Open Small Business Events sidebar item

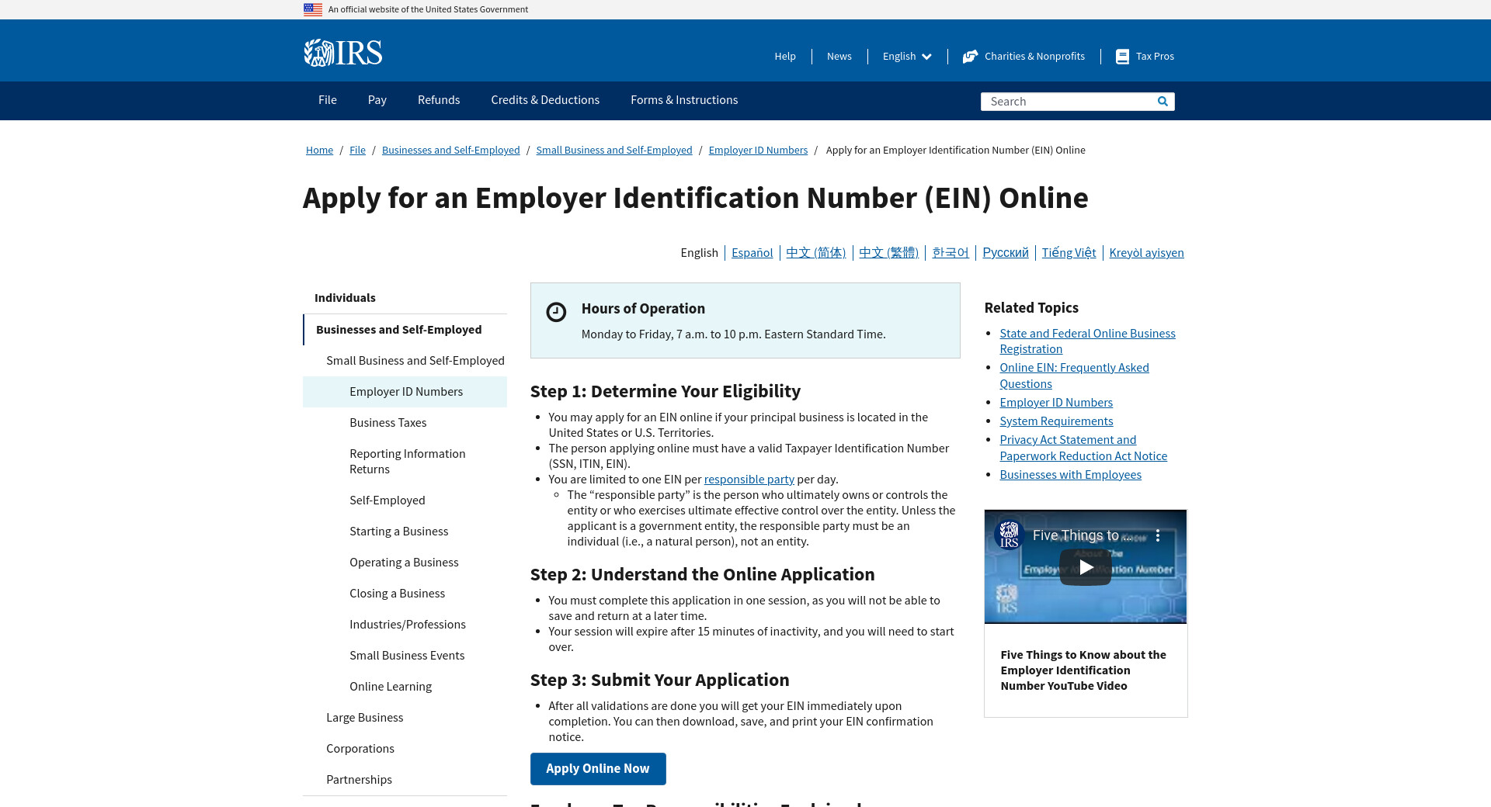pyautogui.click(x=405, y=656)
